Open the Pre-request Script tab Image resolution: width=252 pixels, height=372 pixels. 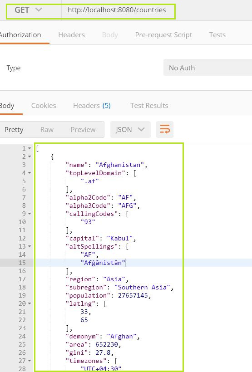point(163,35)
